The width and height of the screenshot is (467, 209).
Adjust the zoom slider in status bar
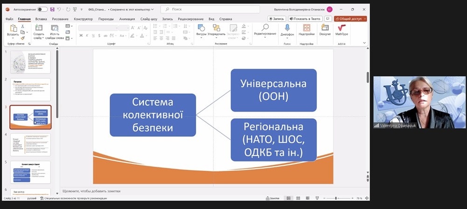click(336, 198)
